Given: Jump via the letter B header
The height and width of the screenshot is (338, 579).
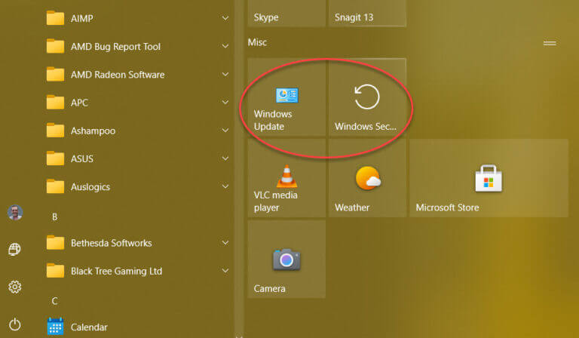Looking at the screenshot, I should click(x=54, y=217).
